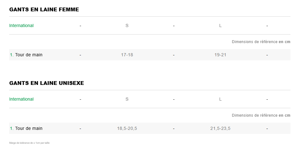Select the 21,5-23,5 measurement cell
299x150 pixels.
click(x=220, y=128)
